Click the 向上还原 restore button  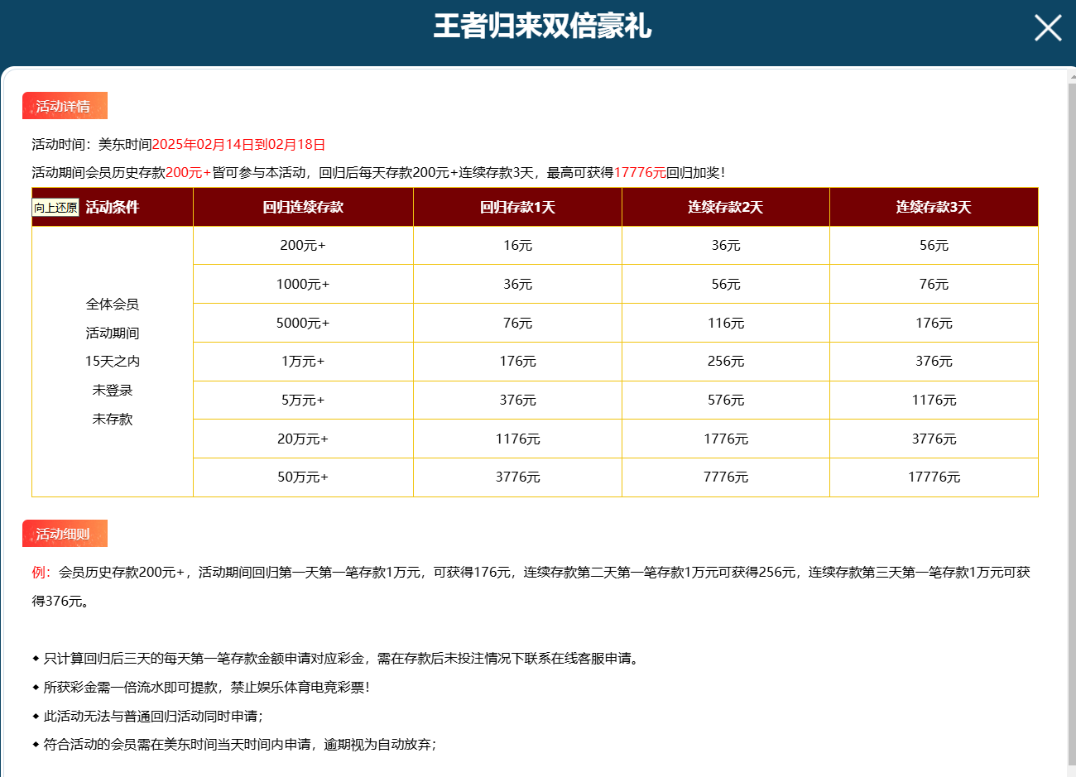(x=55, y=207)
